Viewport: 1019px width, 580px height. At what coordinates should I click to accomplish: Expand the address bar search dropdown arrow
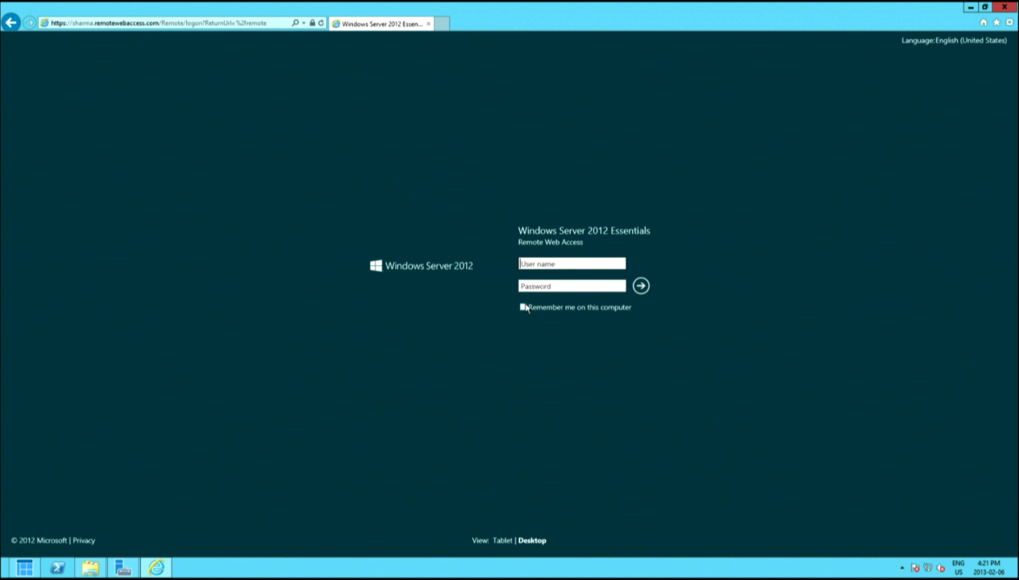point(304,23)
